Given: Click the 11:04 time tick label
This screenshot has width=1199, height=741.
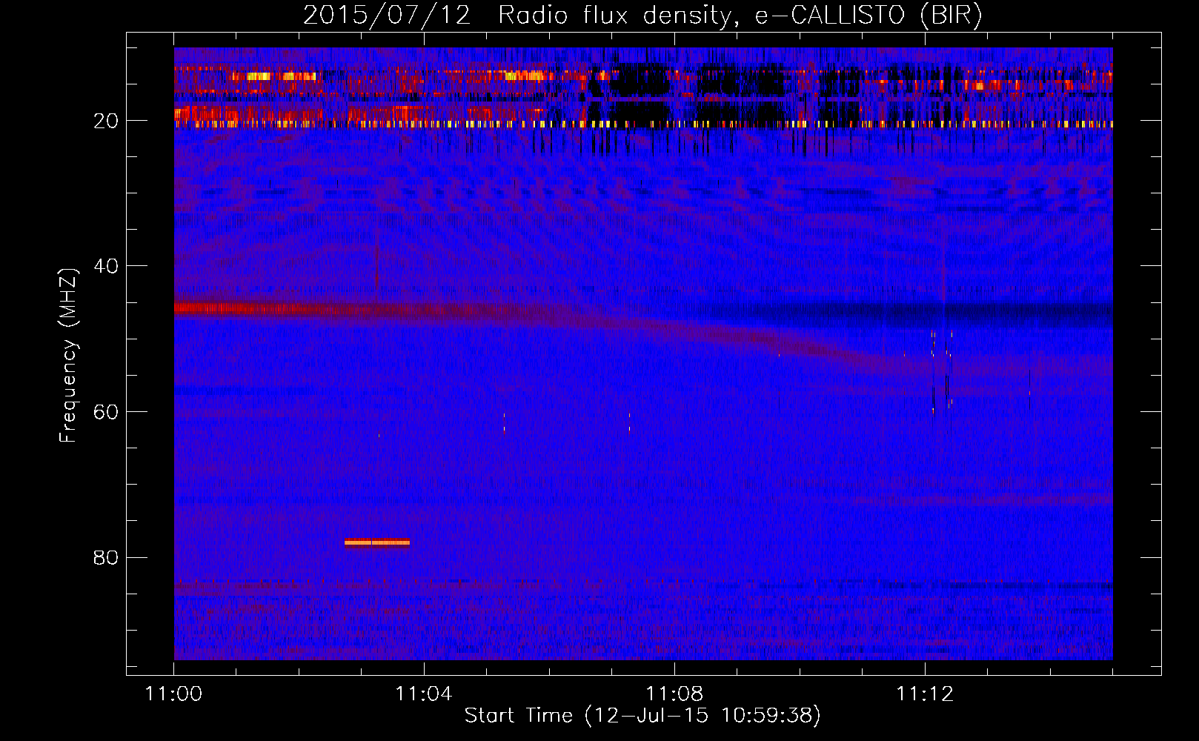Looking at the screenshot, I should click(x=424, y=694).
